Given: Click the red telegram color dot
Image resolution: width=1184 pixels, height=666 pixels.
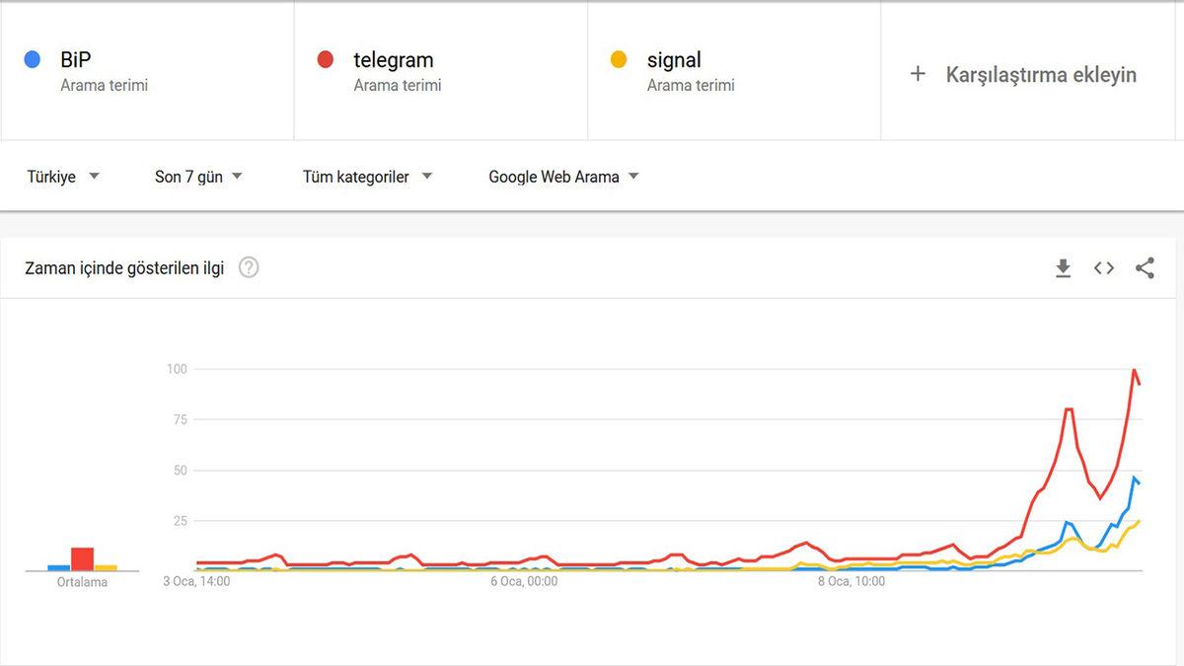Looking at the screenshot, I should (326, 60).
